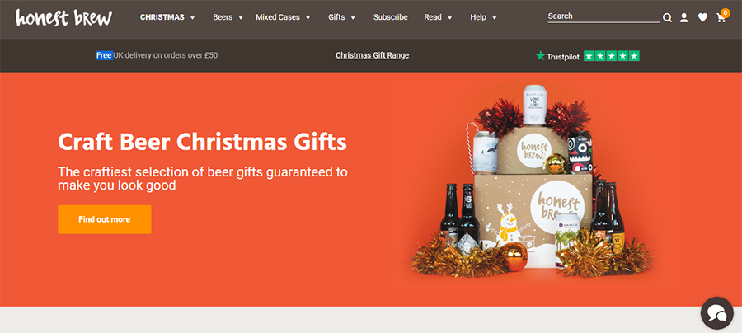Image resolution: width=742 pixels, height=333 pixels.
Task: Open the shopping cart icon
Action: pyautogui.click(x=721, y=18)
